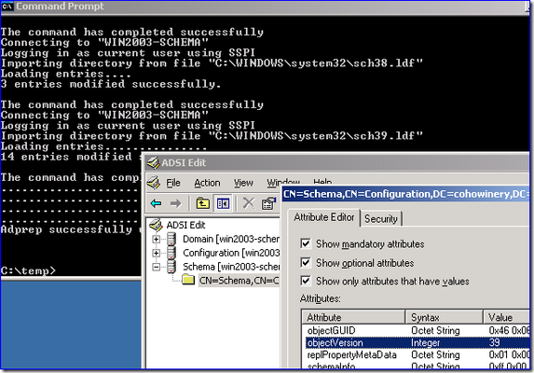Screen dimensions: 534x373
Task: Select Configuration [win2003 tree item
Action: coord(231,253)
